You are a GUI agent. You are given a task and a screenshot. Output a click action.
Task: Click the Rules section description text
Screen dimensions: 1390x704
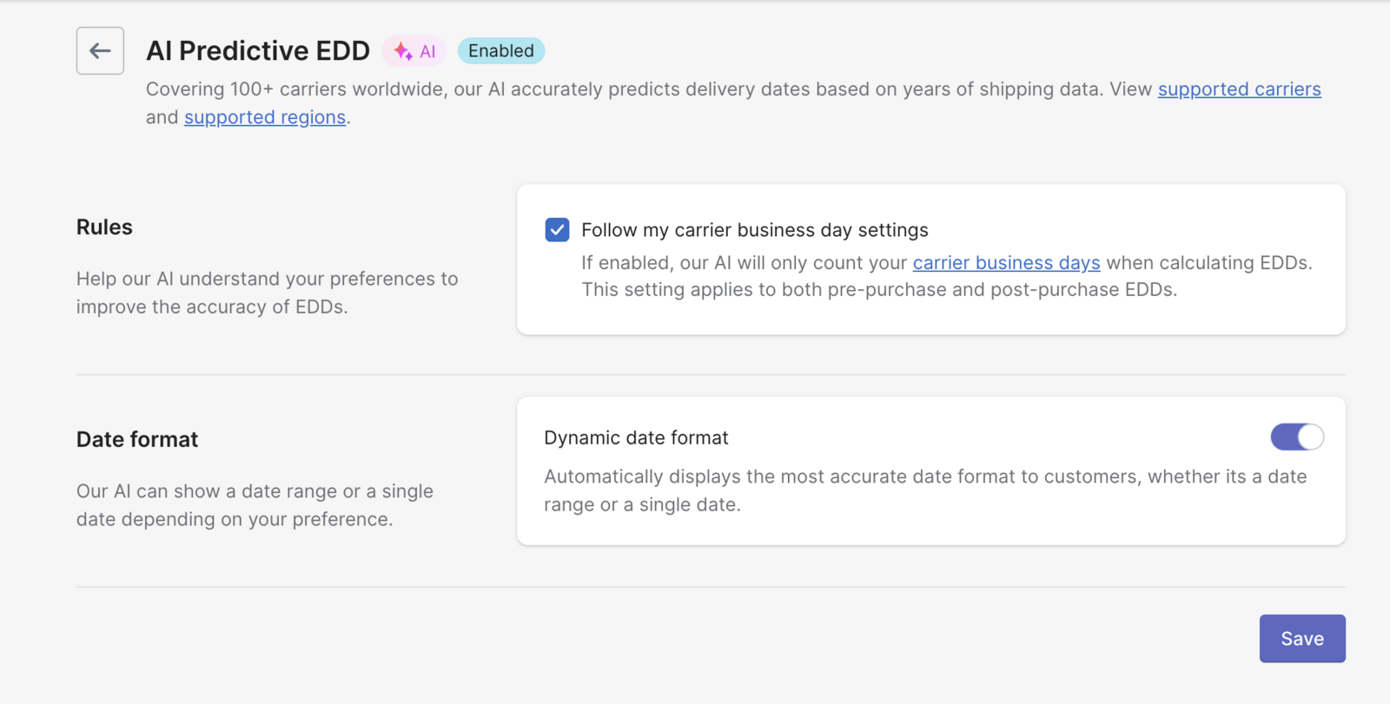[x=267, y=293]
